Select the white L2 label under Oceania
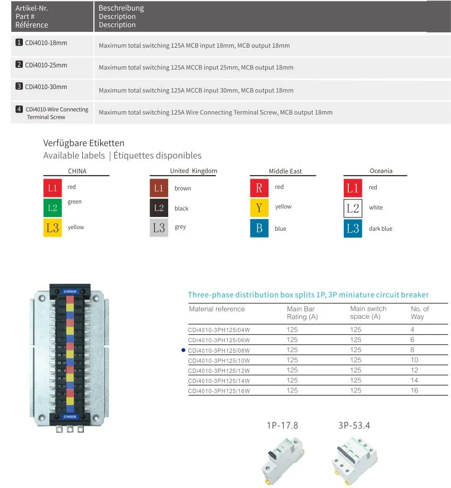This screenshot has width=451, height=488. click(353, 208)
